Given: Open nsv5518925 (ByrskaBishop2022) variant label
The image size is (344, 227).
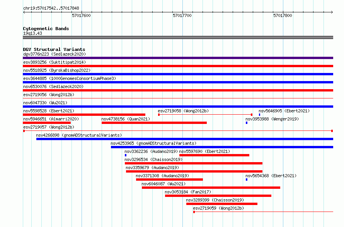Looking at the screenshot, I should (57, 70).
